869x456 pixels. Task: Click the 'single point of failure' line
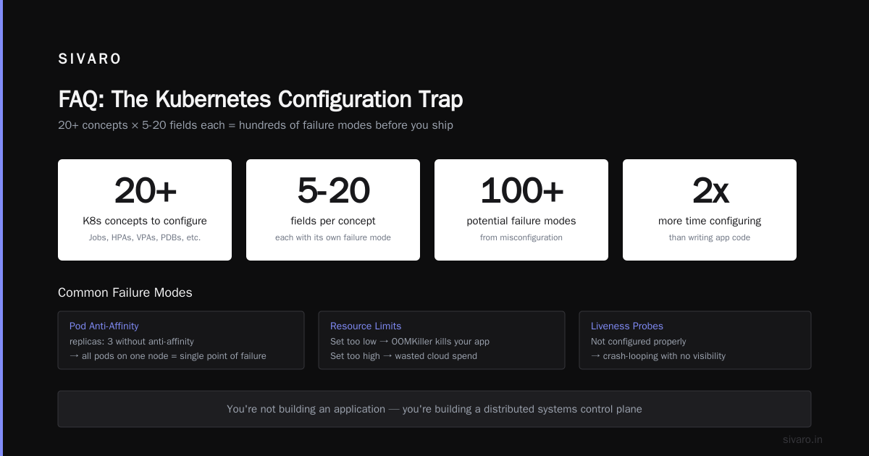click(168, 356)
